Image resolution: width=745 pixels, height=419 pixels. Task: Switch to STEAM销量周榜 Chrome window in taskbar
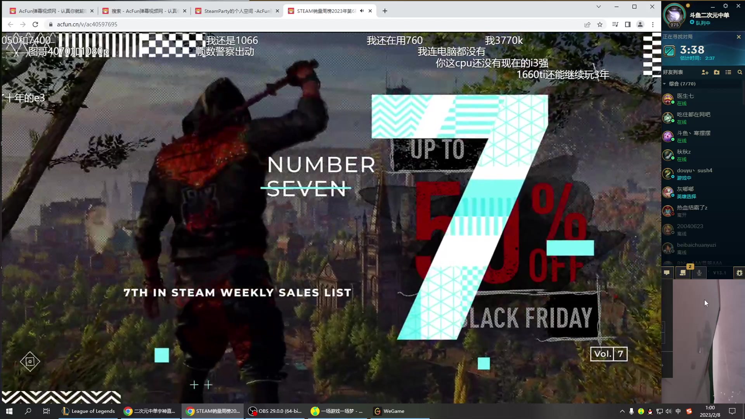(213, 411)
